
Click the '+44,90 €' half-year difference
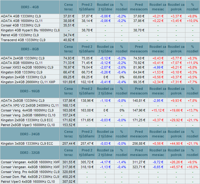(x=176, y=143)
